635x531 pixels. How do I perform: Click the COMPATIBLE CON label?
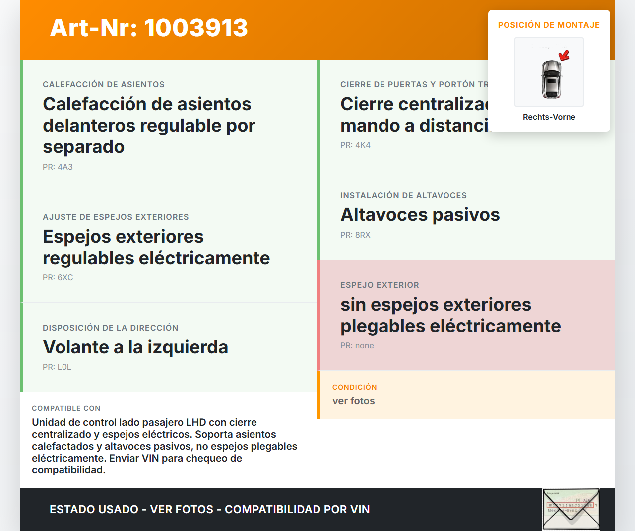tap(66, 408)
